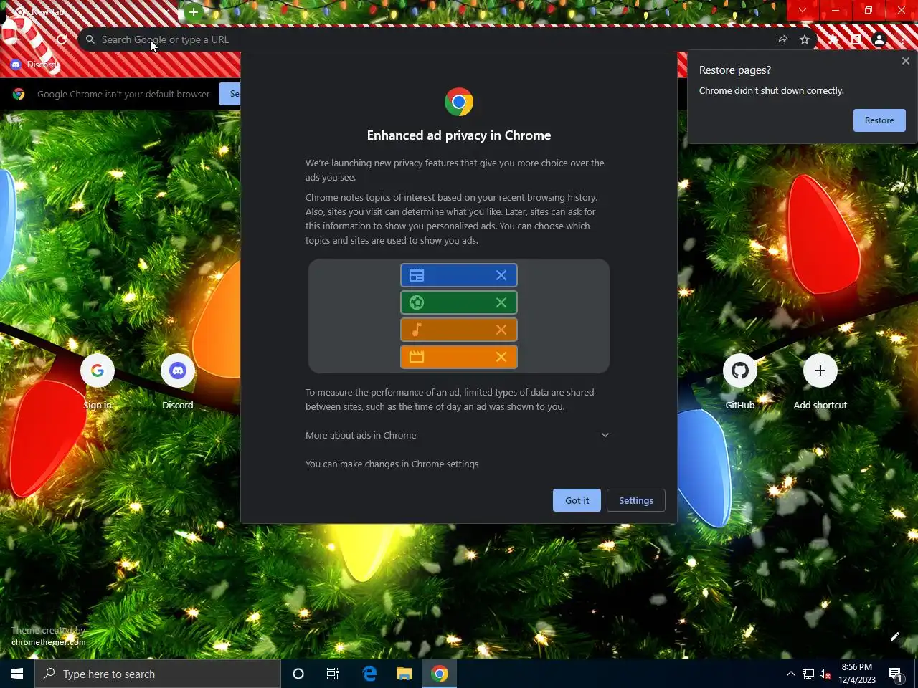Show hidden system tray icons
This screenshot has width=918, height=688.
coord(790,674)
